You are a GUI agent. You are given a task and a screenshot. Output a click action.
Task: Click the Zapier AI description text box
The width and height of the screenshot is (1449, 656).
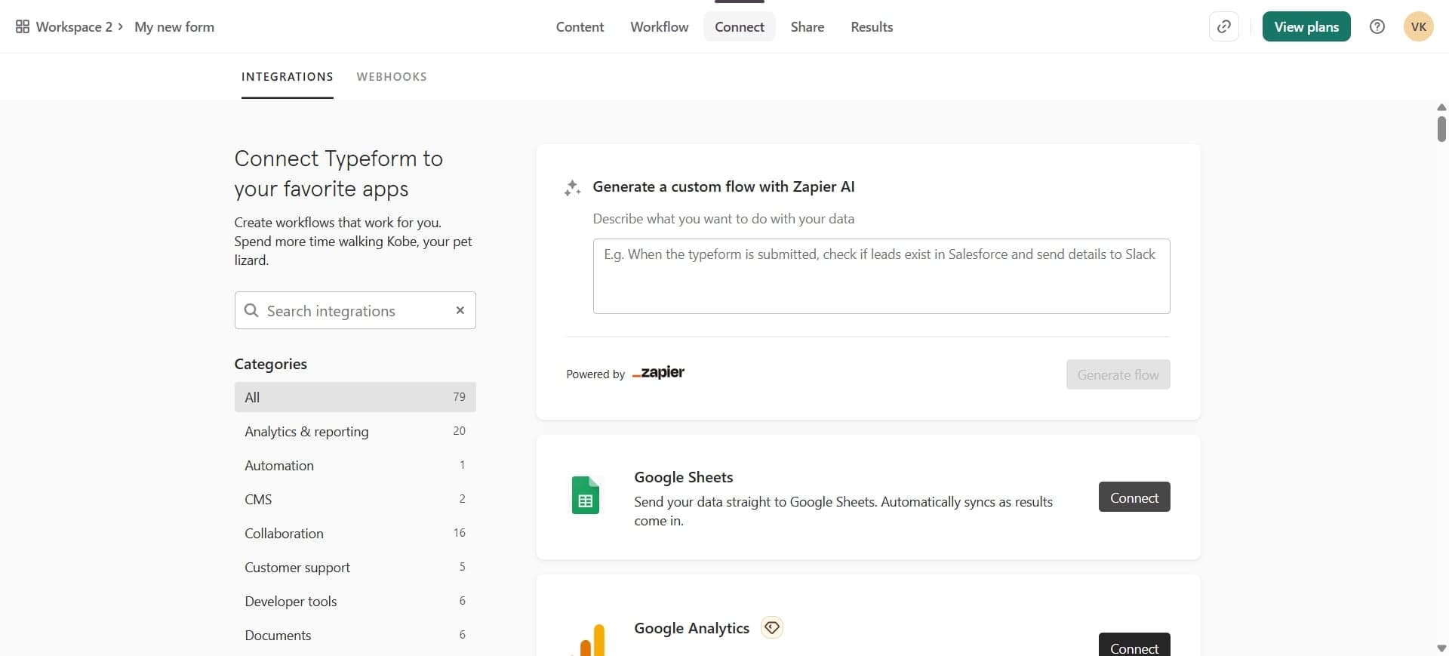click(x=881, y=276)
